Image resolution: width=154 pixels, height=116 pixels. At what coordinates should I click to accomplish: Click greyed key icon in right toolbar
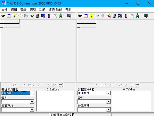(x=132, y=16)
